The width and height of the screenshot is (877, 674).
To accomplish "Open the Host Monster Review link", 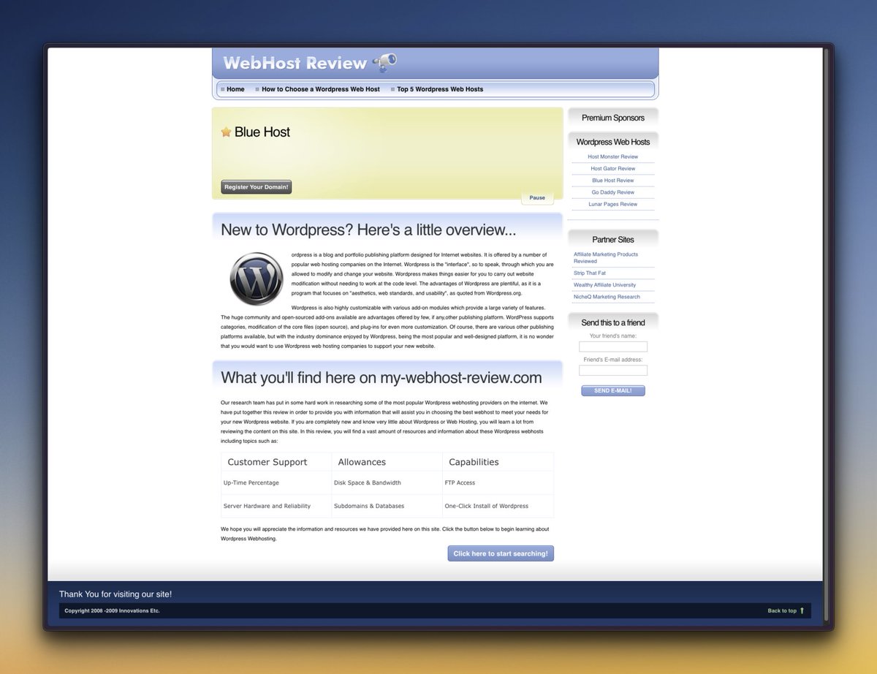I will (613, 156).
